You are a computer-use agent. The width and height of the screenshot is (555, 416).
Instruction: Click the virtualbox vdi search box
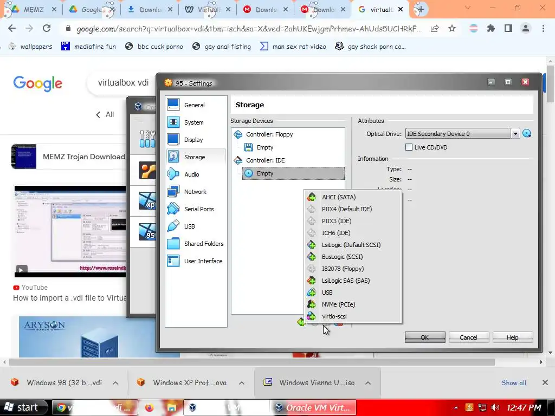tap(123, 83)
